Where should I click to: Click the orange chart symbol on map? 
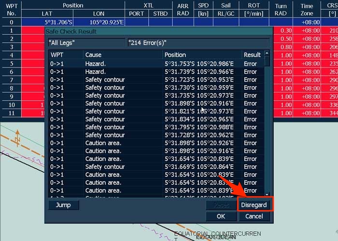click(18, 138)
